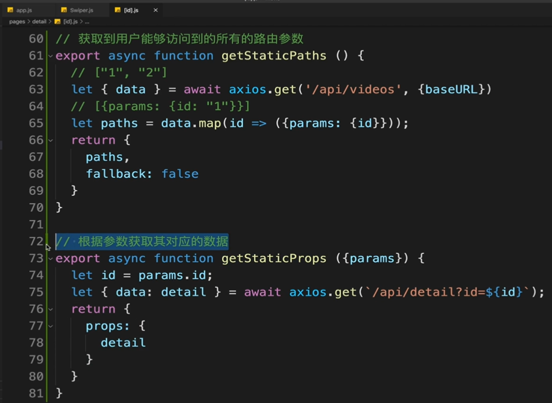The image size is (552, 403).
Task: Click the breadcrumb ellipsis segment
Action: point(87,22)
